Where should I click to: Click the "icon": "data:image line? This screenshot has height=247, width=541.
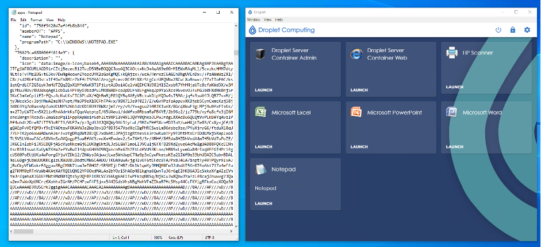coord(127,63)
